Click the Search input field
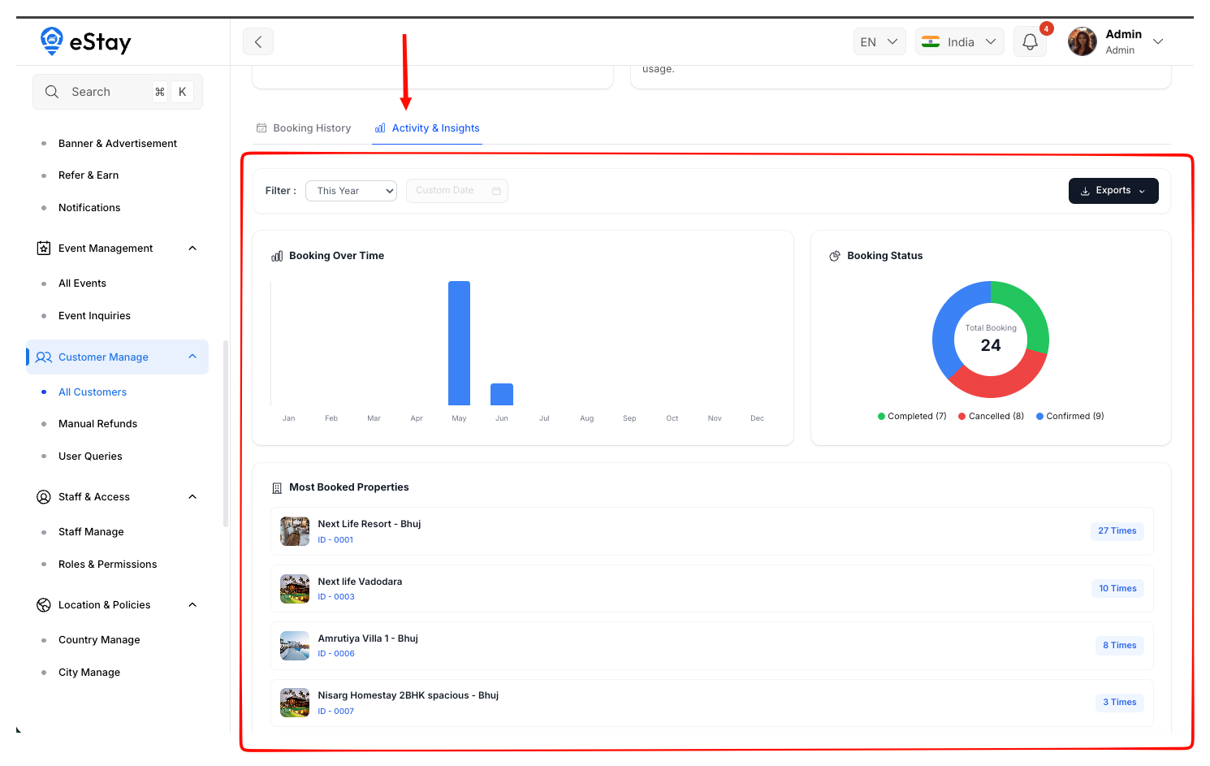The image size is (1210, 766). [118, 92]
